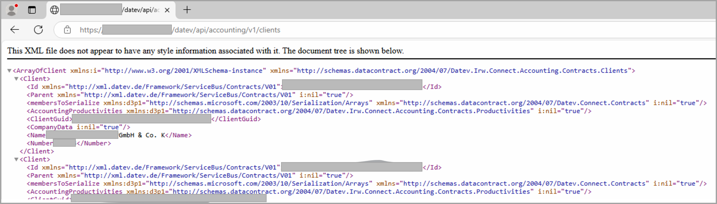Collapse the second Client node
Screen dimensions: 717x204
16,160
